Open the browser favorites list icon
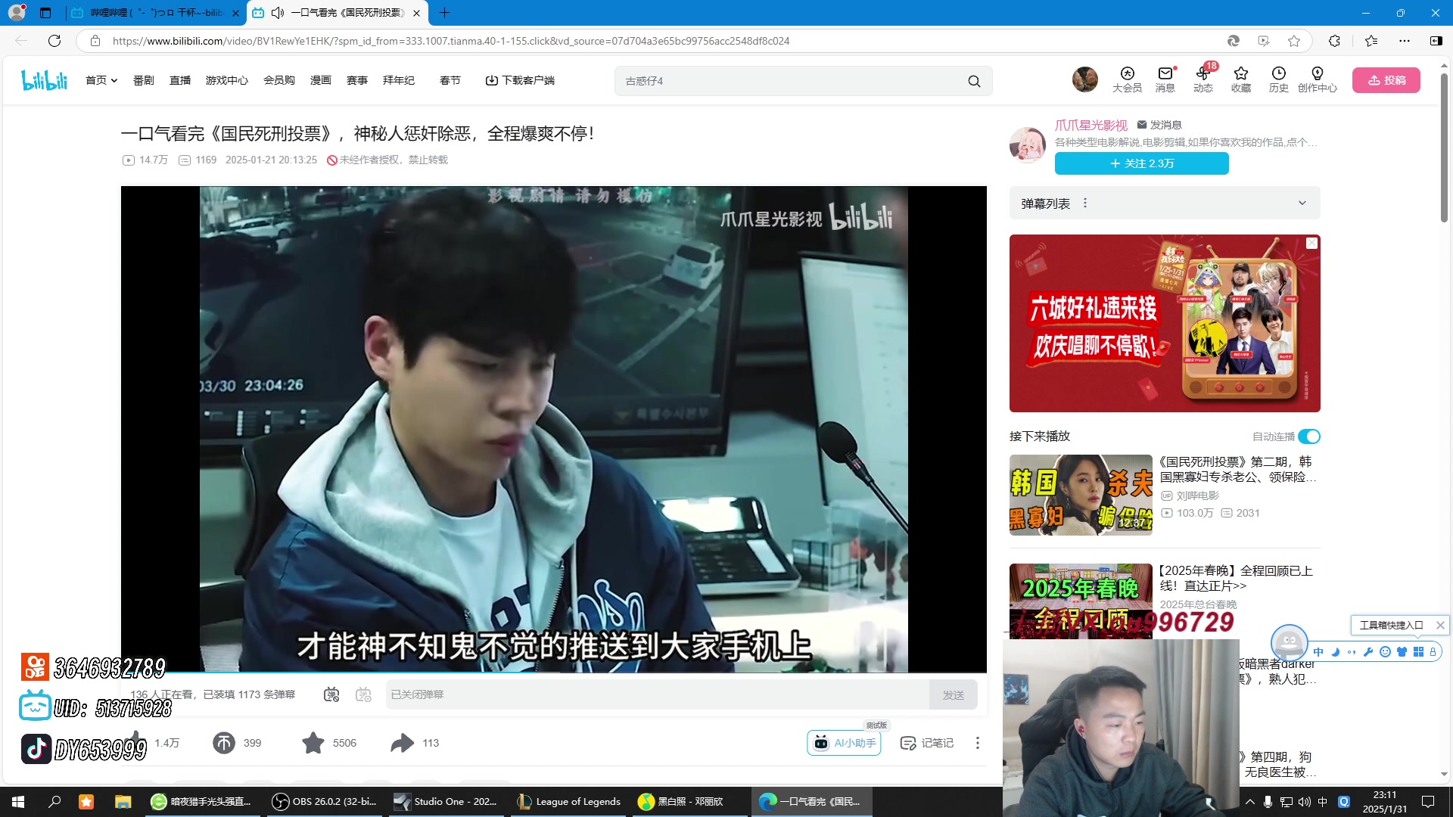Image resolution: width=1453 pixels, height=817 pixels. tap(1371, 41)
